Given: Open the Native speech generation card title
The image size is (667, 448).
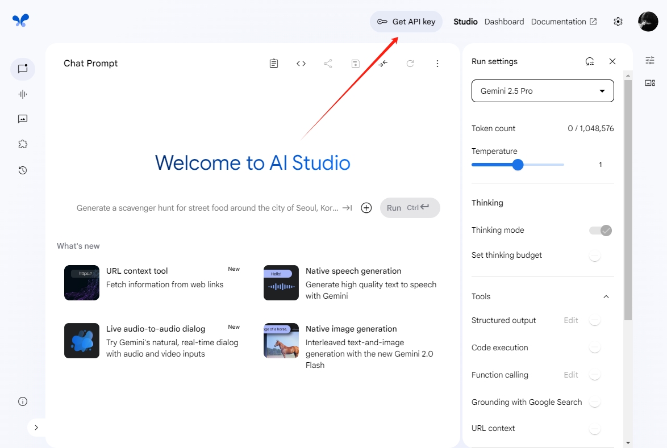Looking at the screenshot, I should click(353, 271).
